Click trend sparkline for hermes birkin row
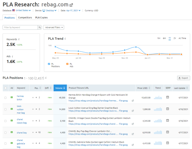The width and height of the screenshot is (192, 149). click(158, 97)
